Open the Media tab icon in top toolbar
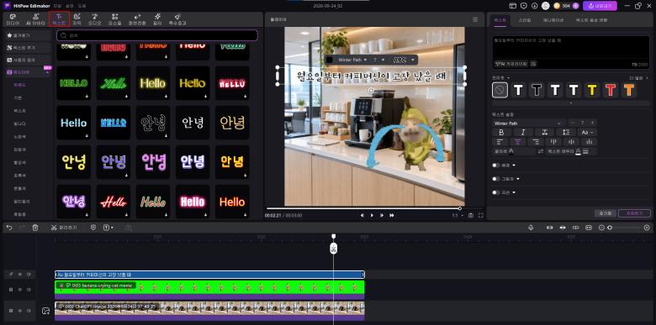 [x=13, y=19]
